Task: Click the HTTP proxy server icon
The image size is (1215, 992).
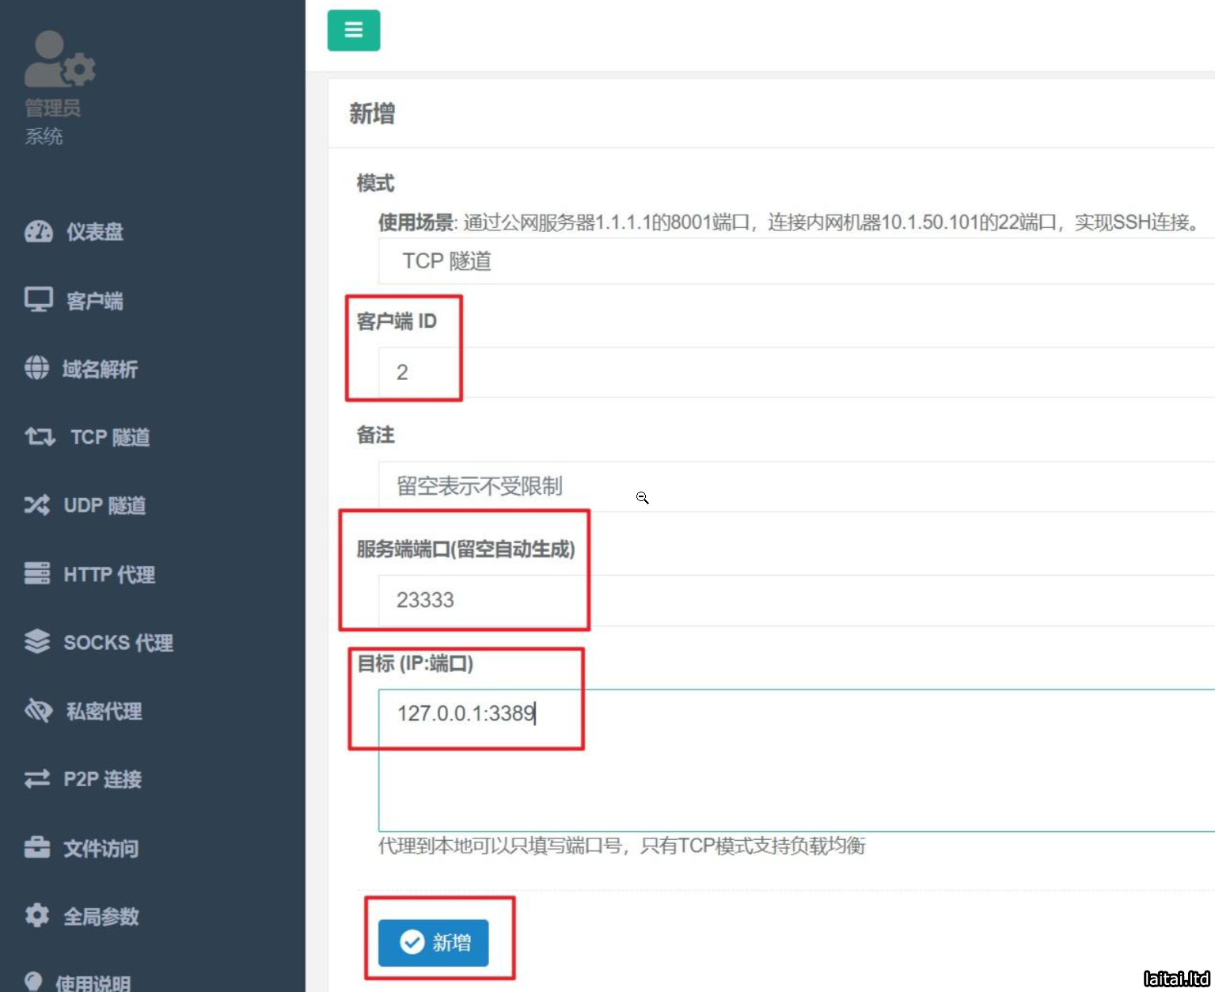Action: (37, 573)
